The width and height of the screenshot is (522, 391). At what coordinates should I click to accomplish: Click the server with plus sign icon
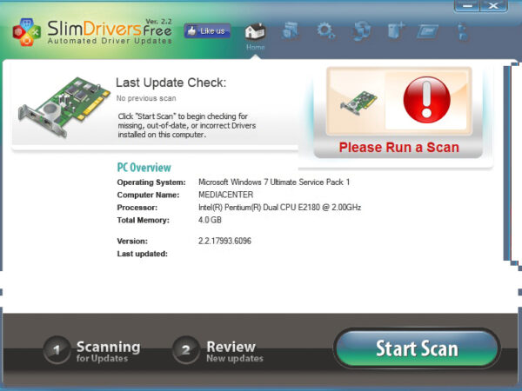click(395, 31)
